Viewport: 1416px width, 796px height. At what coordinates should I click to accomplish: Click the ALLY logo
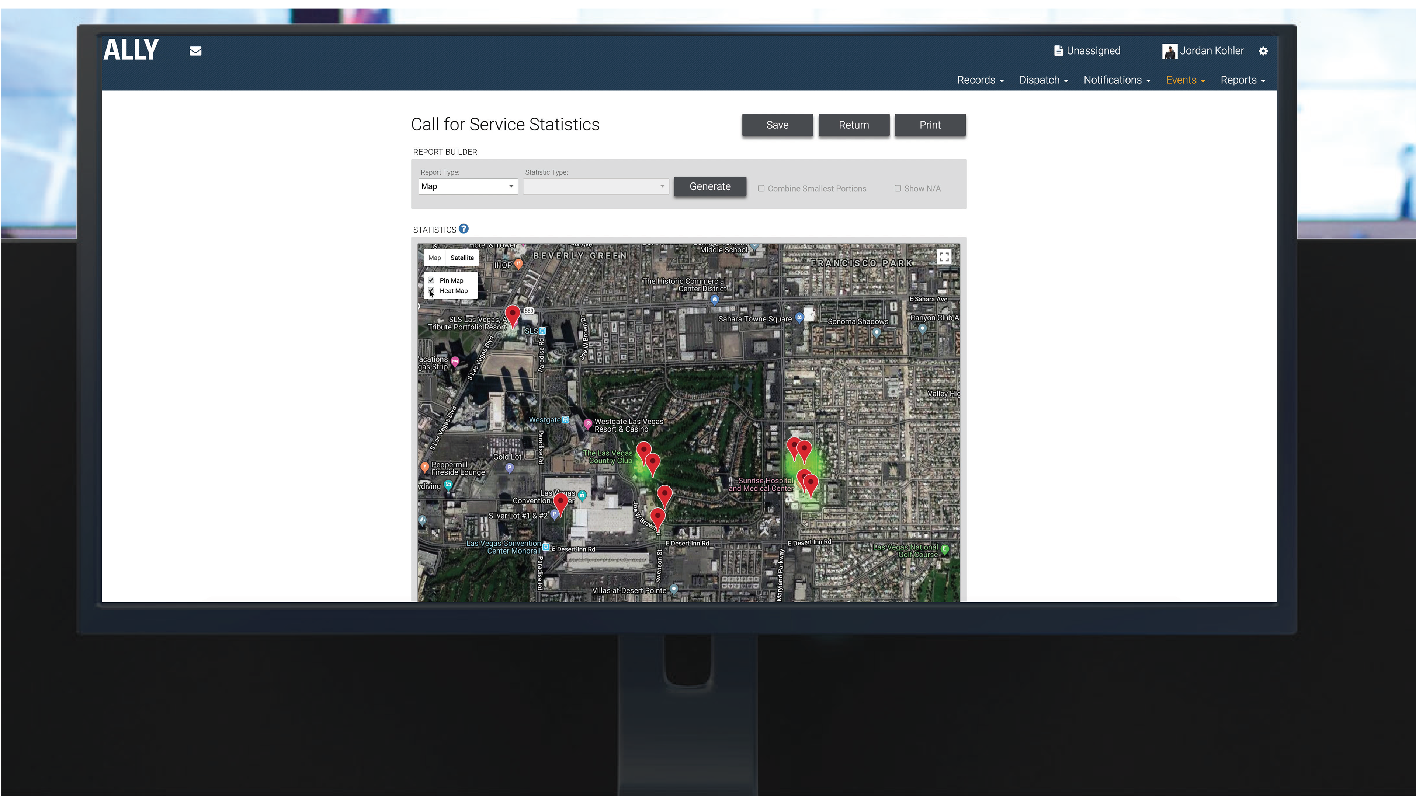(131, 50)
